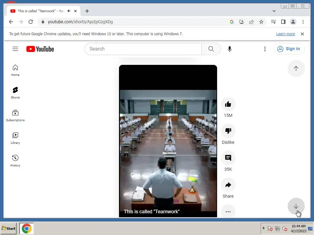Click the YouTube logo
The width and height of the screenshot is (314, 235).
(x=40, y=49)
